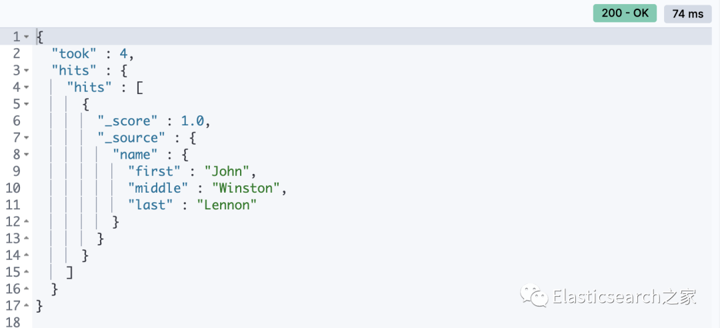
Task: Click the "took" key on line 2
Action: (75, 54)
